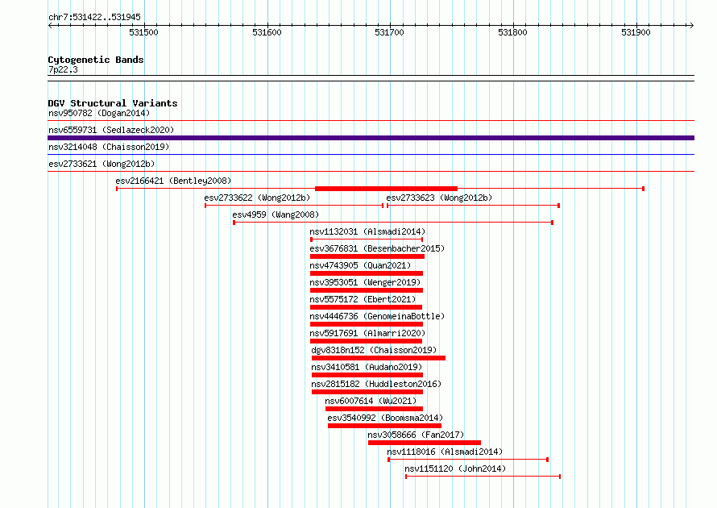
Task: Open nsv4743905 (Quan2021) variant
Action: click(x=360, y=265)
